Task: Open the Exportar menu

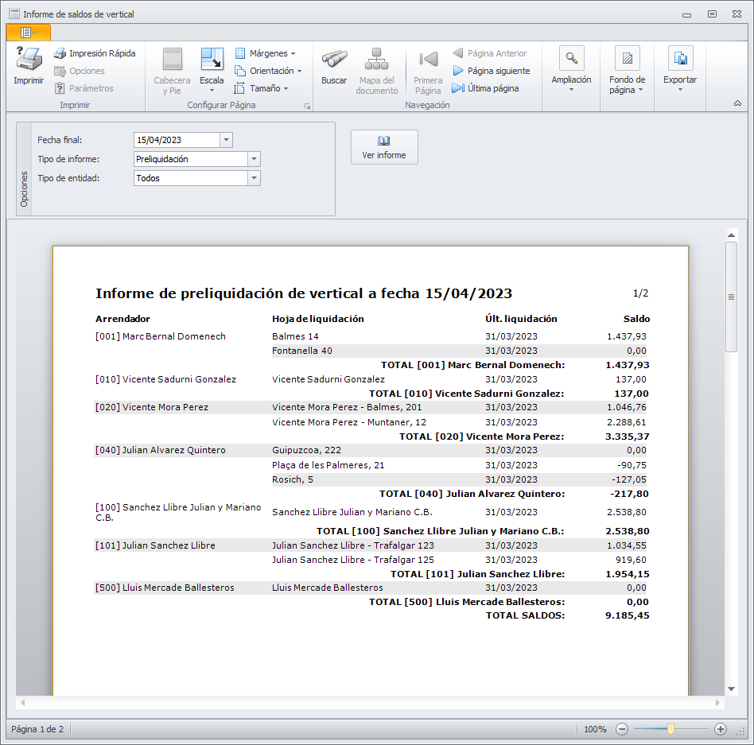Action: [680, 69]
